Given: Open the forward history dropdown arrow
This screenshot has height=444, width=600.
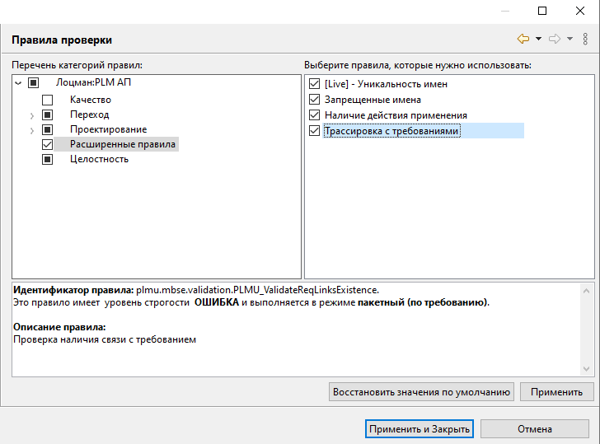Looking at the screenshot, I should [x=570, y=39].
